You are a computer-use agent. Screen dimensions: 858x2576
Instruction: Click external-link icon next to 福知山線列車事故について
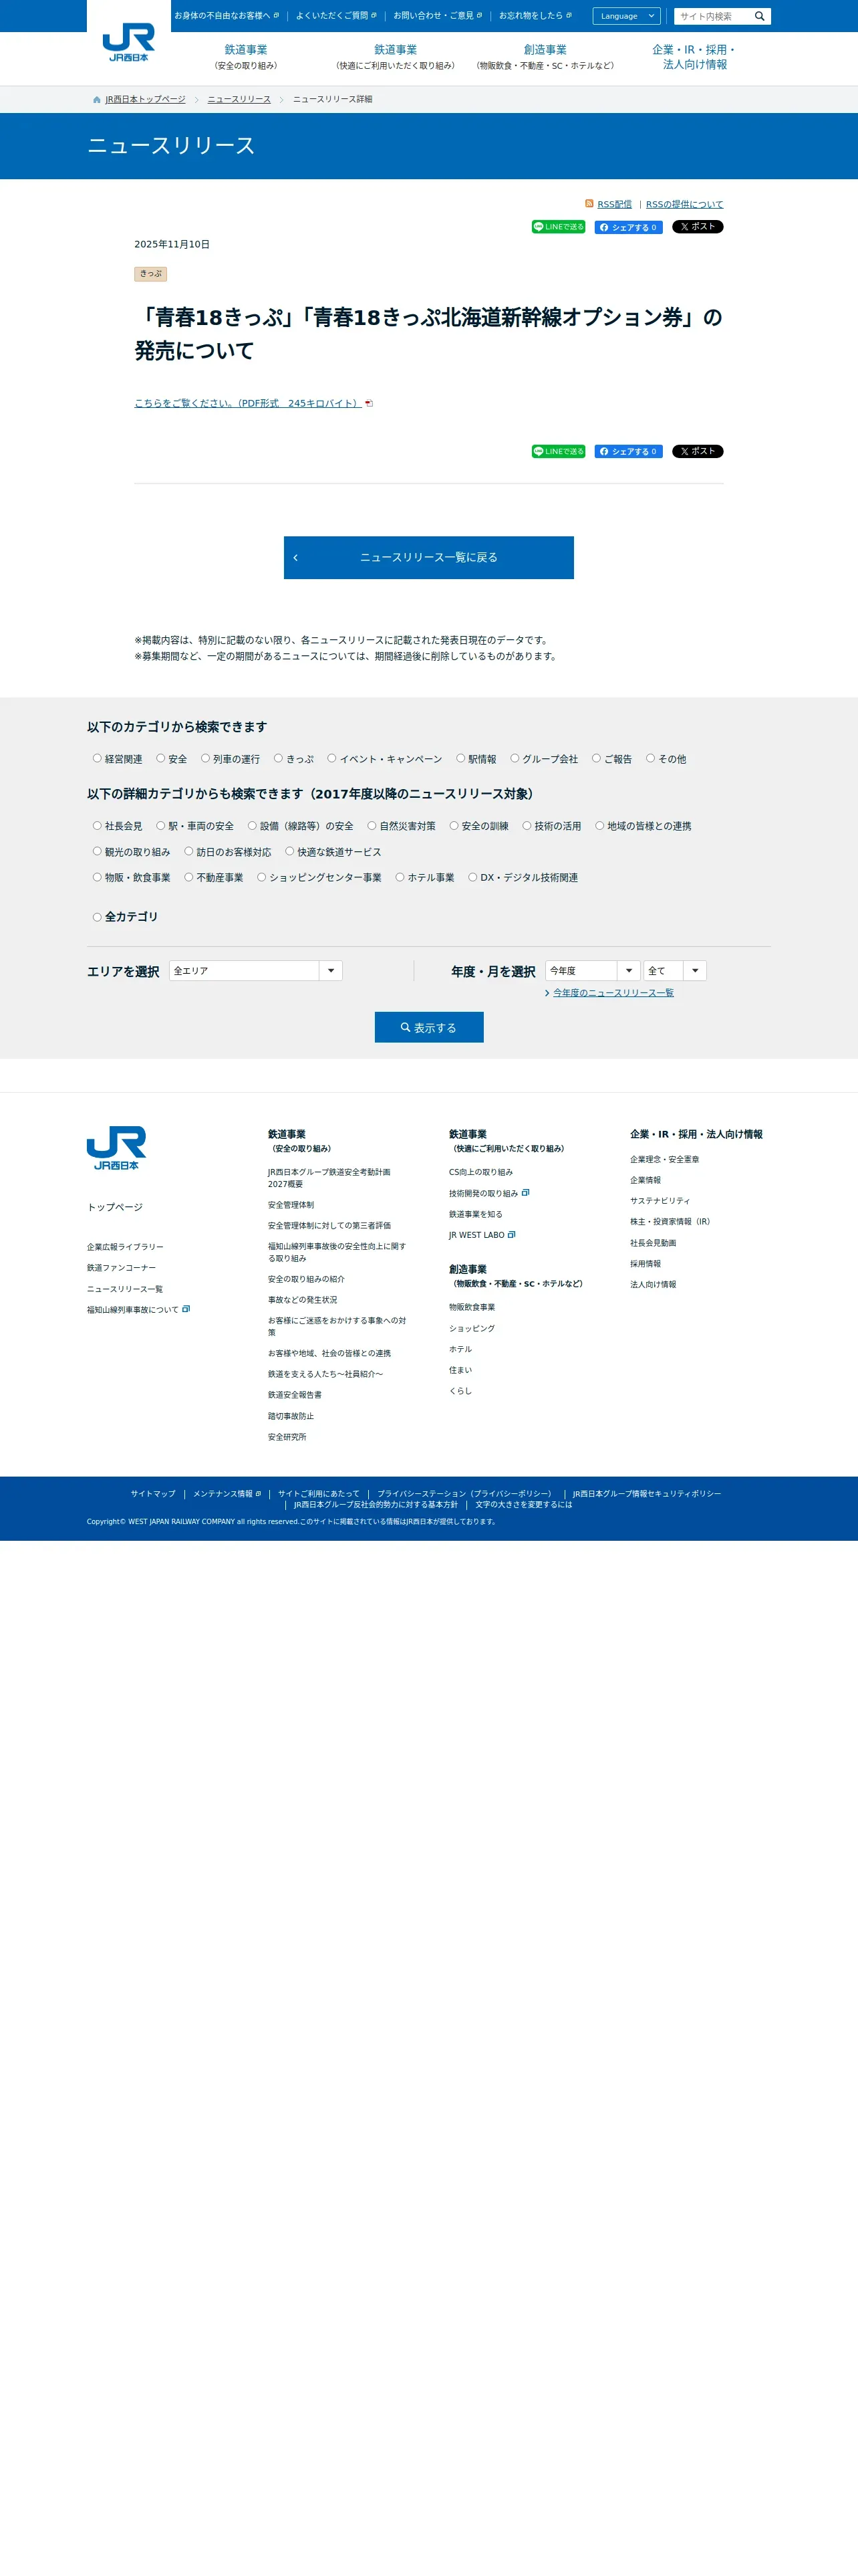click(x=186, y=1309)
